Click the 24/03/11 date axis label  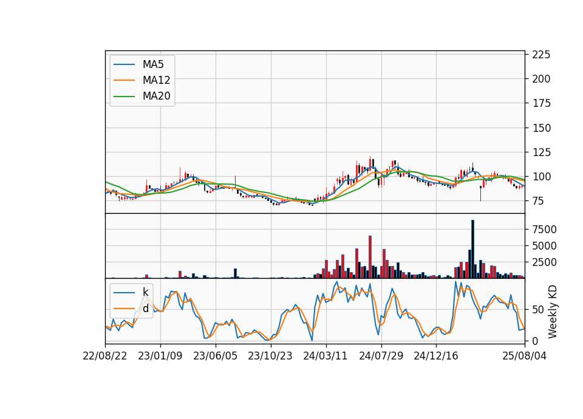[326, 356]
